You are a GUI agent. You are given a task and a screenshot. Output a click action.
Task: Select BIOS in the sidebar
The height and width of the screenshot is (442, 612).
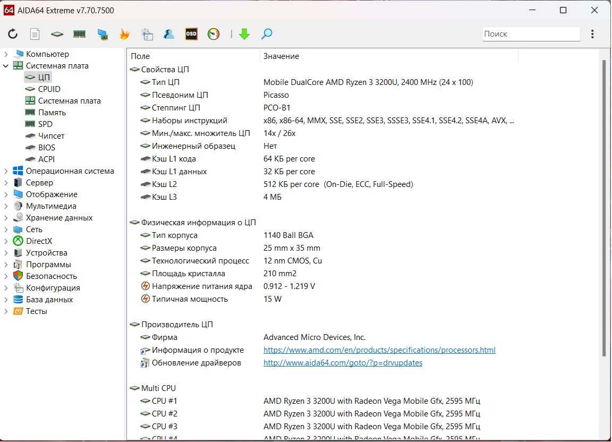click(46, 148)
